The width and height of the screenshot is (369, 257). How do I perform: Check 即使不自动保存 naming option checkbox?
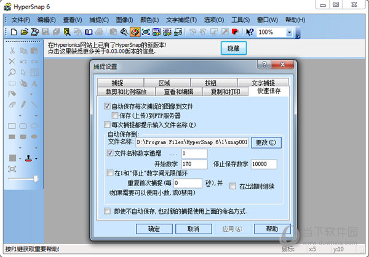[107, 211]
